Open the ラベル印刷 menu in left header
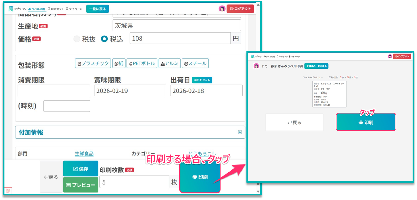The width and height of the screenshot is (417, 200). coord(36,9)
